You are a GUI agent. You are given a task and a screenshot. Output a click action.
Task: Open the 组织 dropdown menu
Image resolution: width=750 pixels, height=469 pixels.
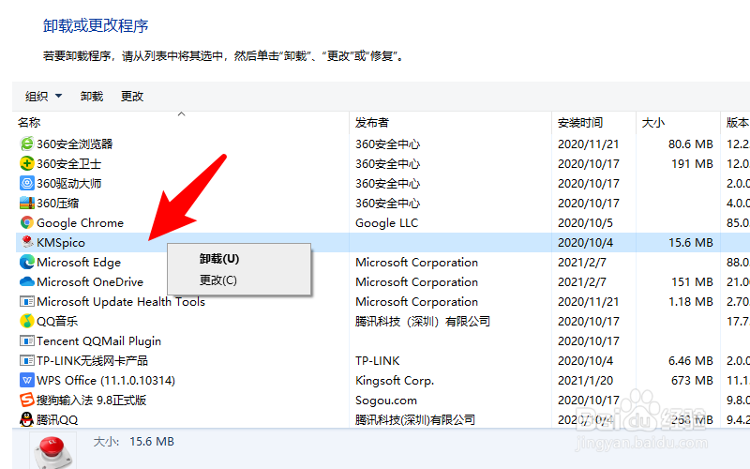point(43,97)
